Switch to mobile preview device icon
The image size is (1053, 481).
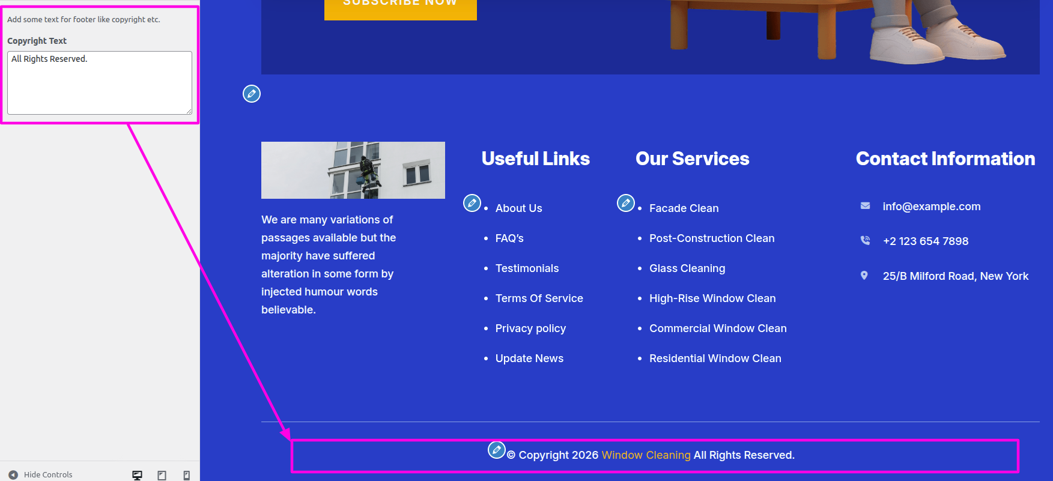click(x=186, y=475)
